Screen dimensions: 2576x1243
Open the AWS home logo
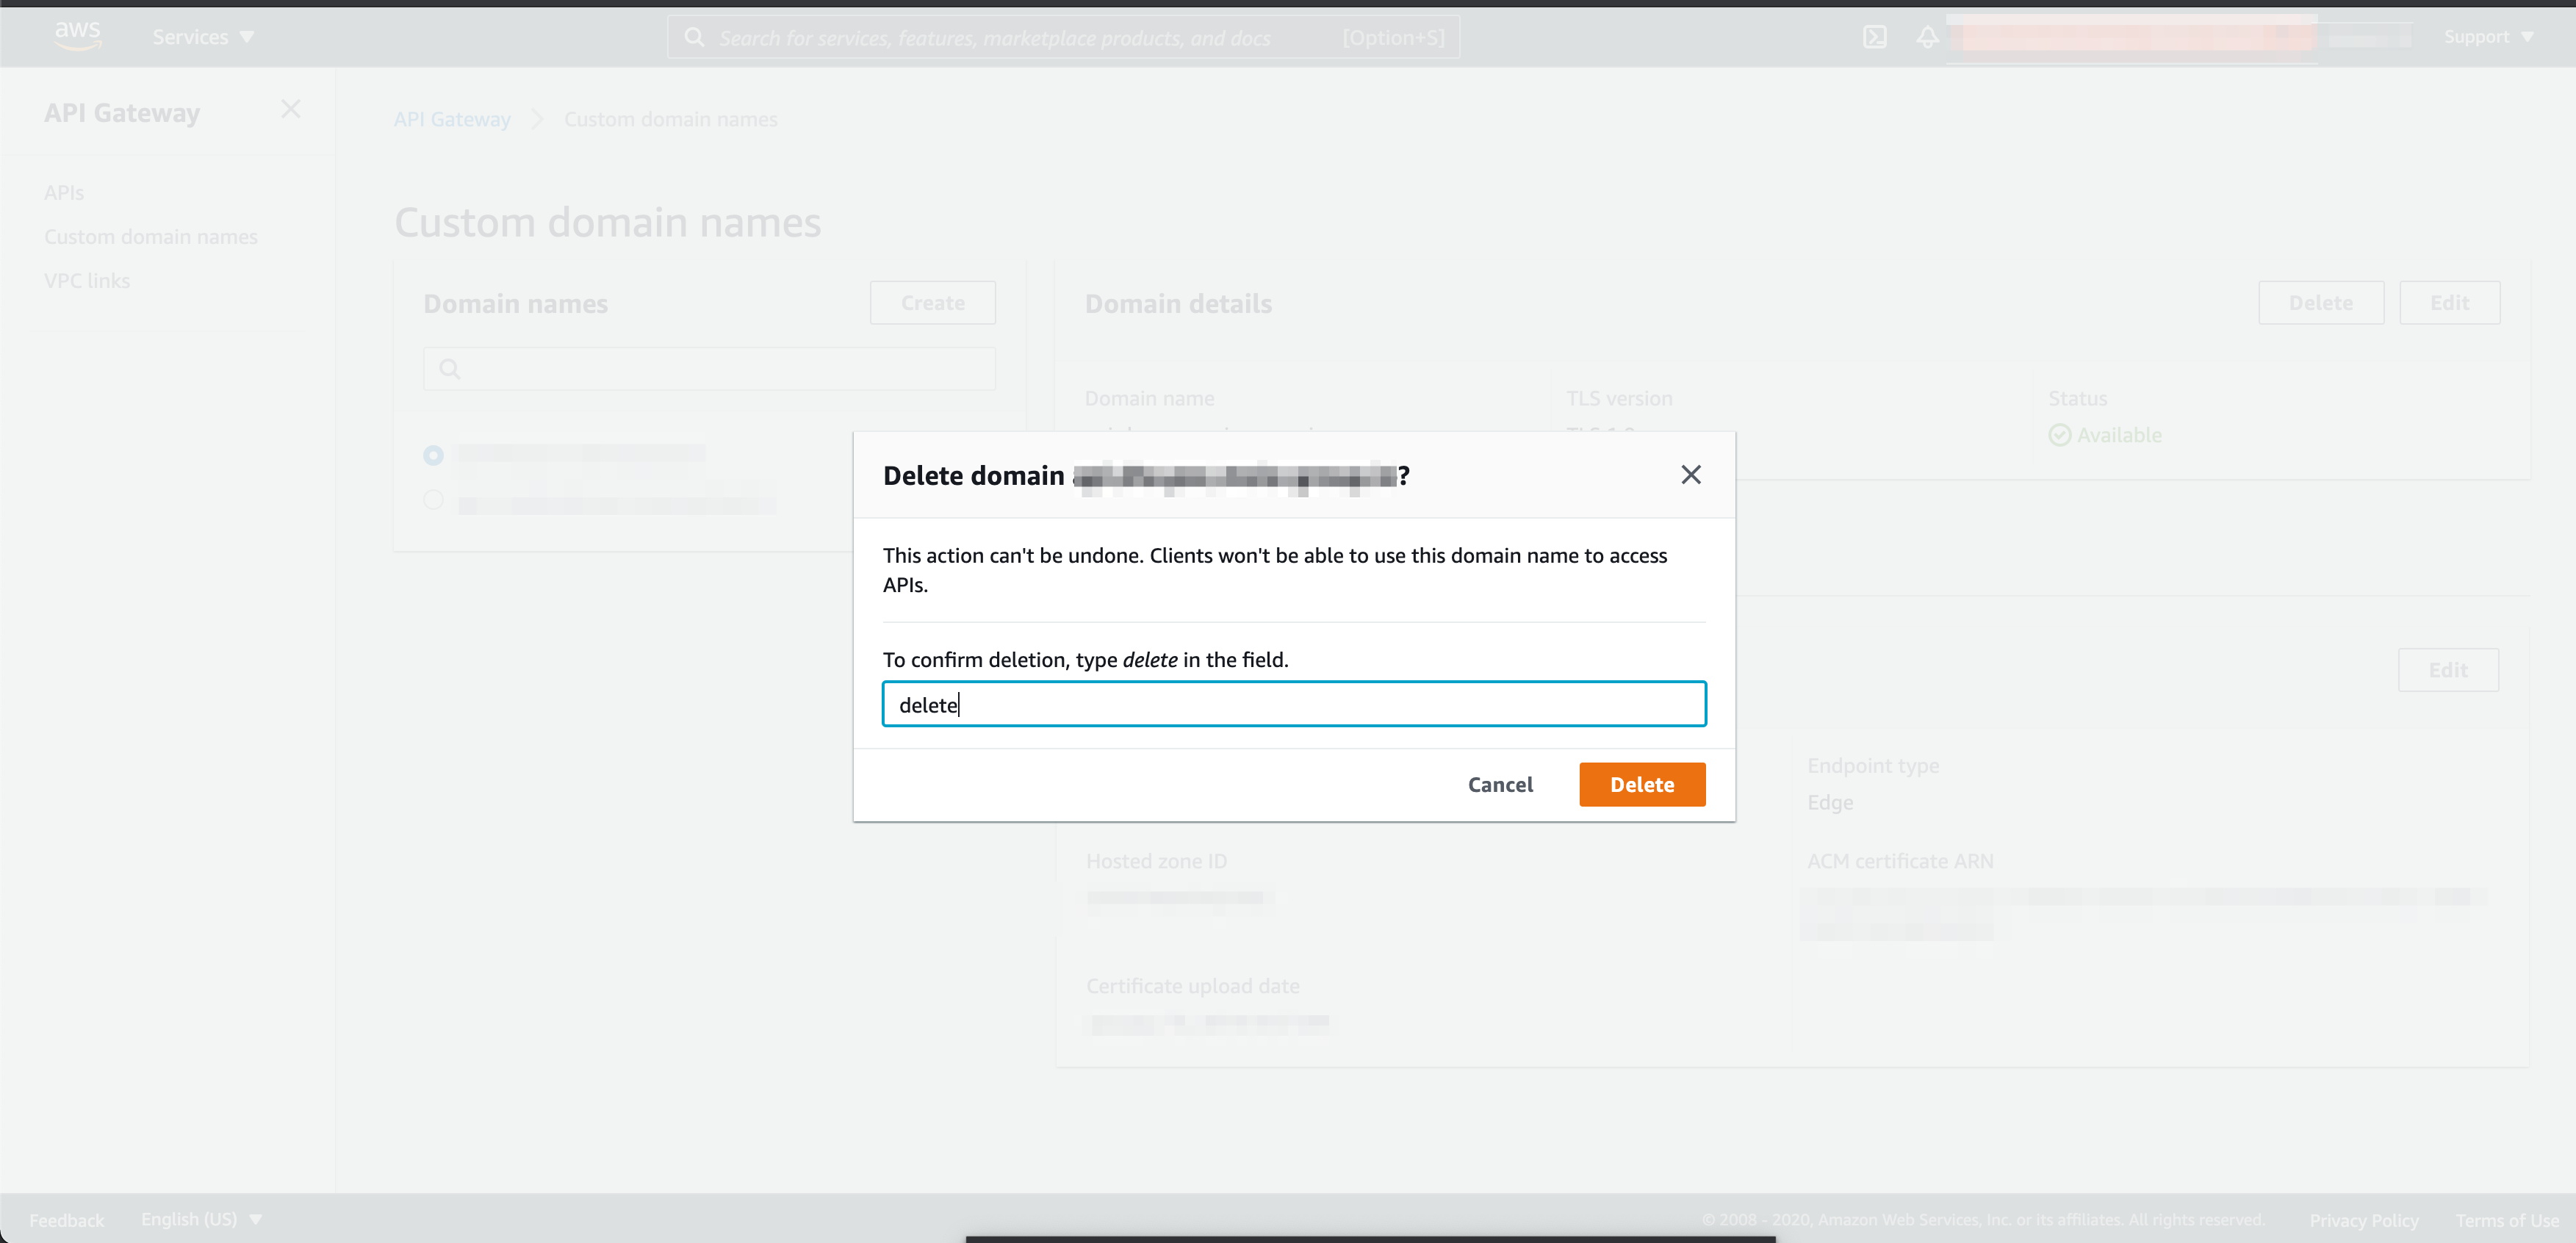(77, 35)
